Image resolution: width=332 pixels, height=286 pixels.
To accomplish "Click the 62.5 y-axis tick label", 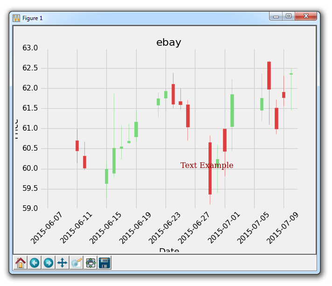I will click(29, 68).
